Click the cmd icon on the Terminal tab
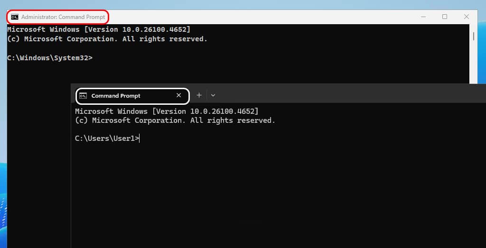This screenshot has width=486, height=248. [x=83, y=96]
